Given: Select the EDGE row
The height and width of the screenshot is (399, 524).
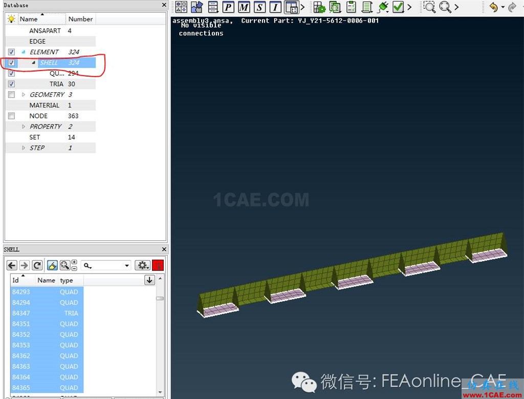Looking at the screenshot, I should [x=51, y=41].
